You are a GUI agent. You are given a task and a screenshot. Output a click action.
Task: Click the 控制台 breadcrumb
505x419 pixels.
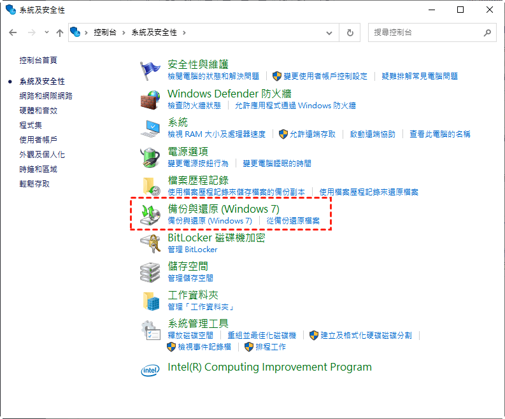[104, 32]
